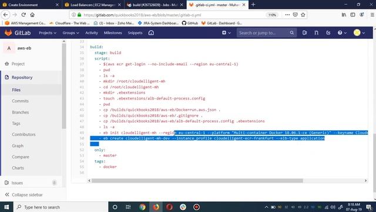Click the GitLab fox logo
Image resolution: width=376 pixels, height=212 pixels.
[8, 33]
